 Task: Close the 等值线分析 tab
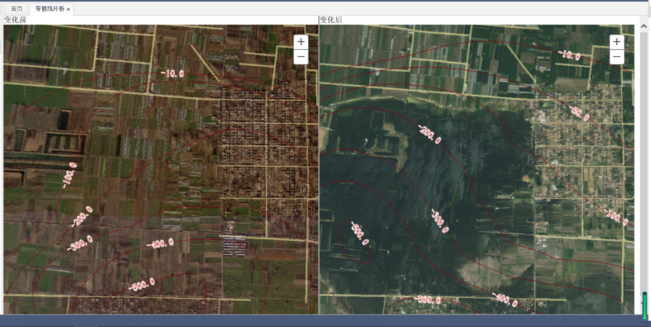(x=69, y=9)
